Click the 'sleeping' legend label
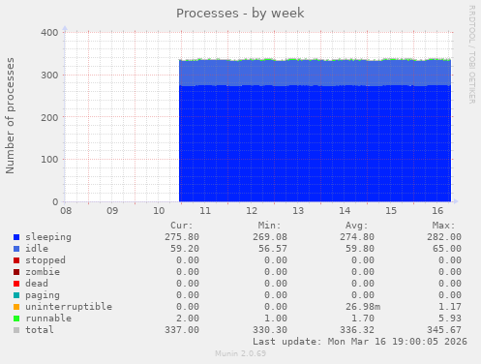 click(x=48, y=237)
